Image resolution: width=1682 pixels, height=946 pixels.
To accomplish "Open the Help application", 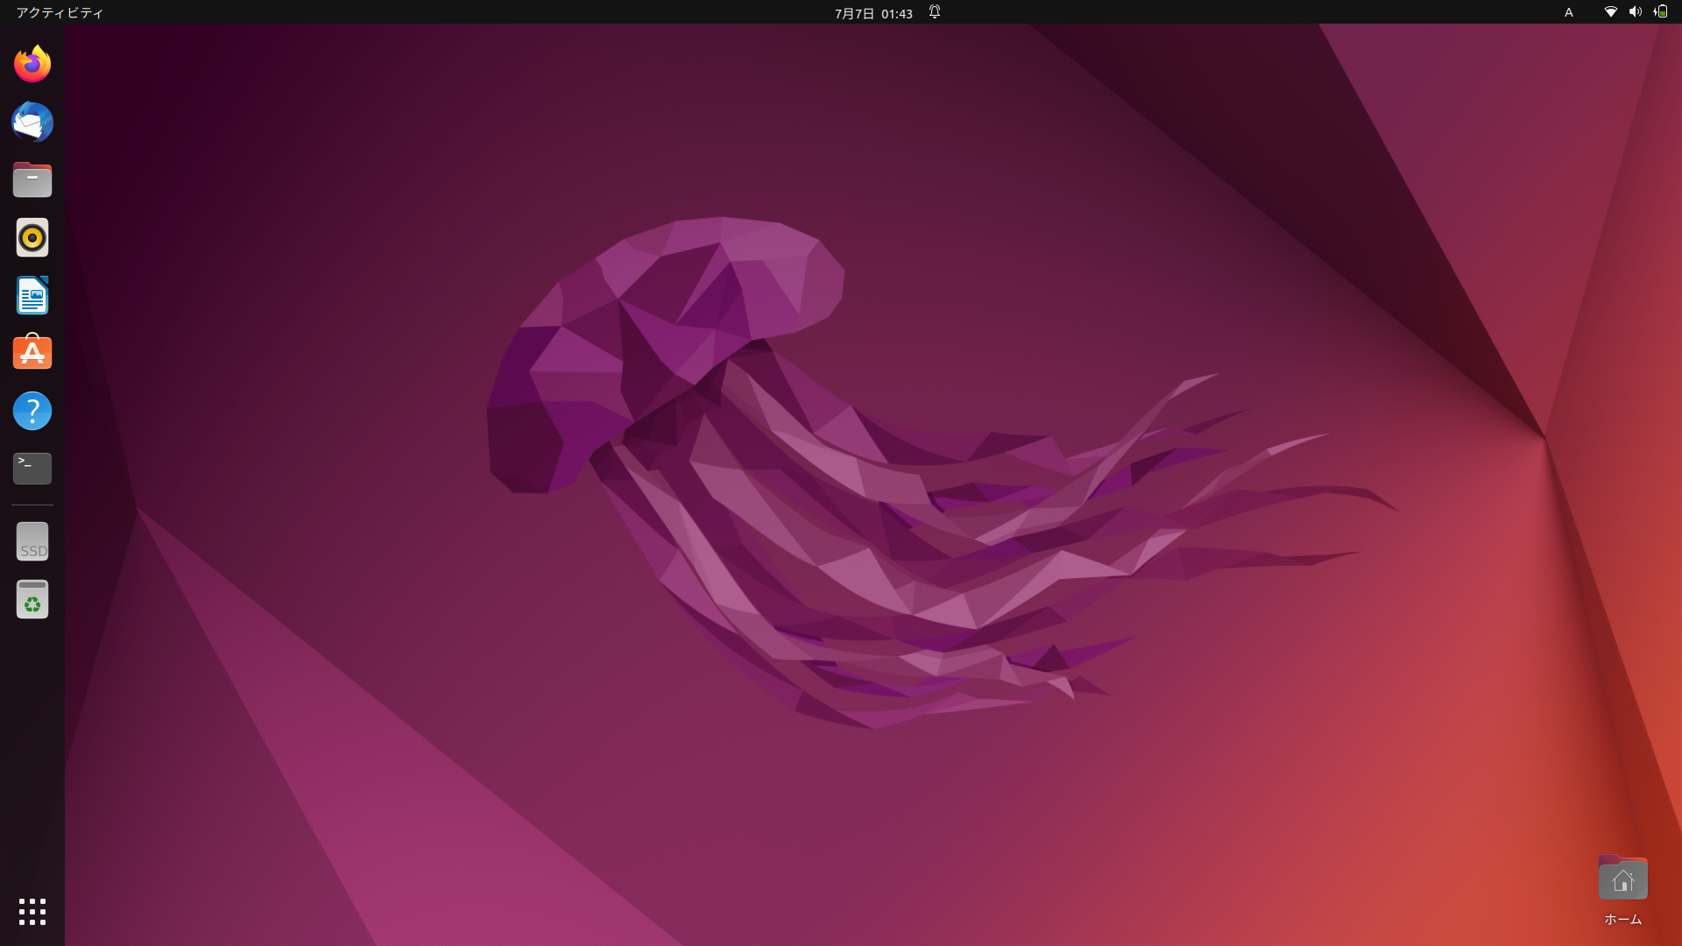I will point(32,410).
